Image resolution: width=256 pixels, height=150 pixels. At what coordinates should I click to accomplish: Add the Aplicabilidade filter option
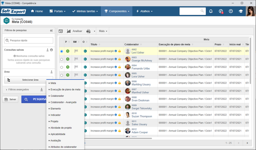point(57,134)
